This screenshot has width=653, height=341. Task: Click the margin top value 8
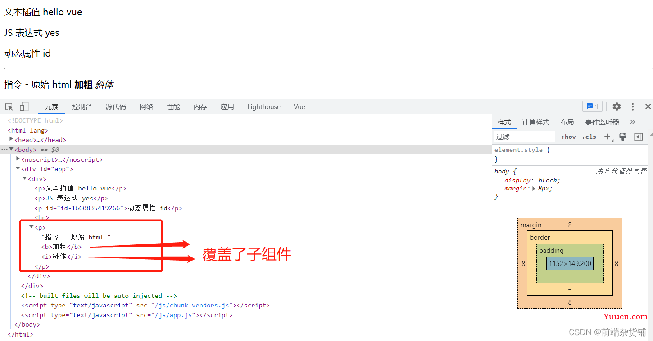click(570, 225)
